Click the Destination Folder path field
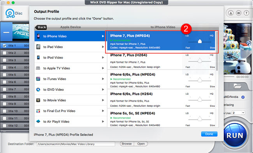 click(76, 144)
